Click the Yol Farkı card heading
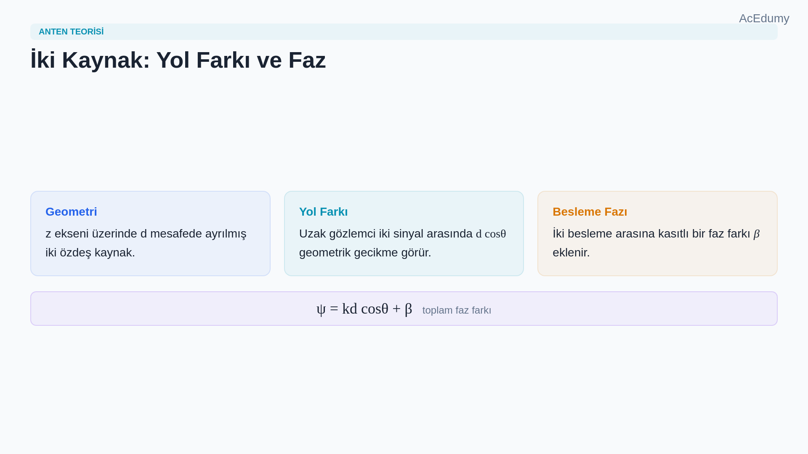The image size is (808, 454). 323,212
